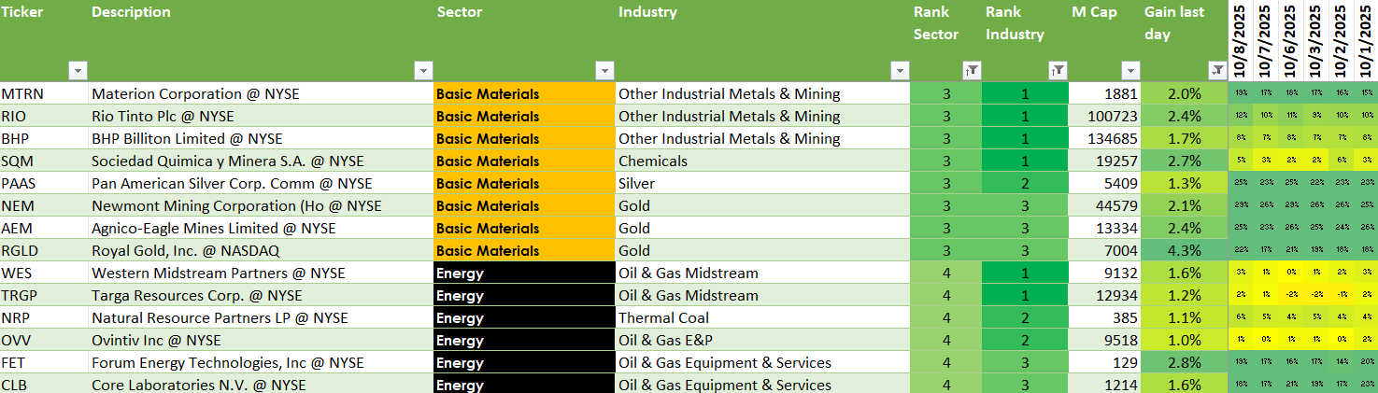Select M Cap value 44579
1378x393 pixels.
[x=1104, y=205]
